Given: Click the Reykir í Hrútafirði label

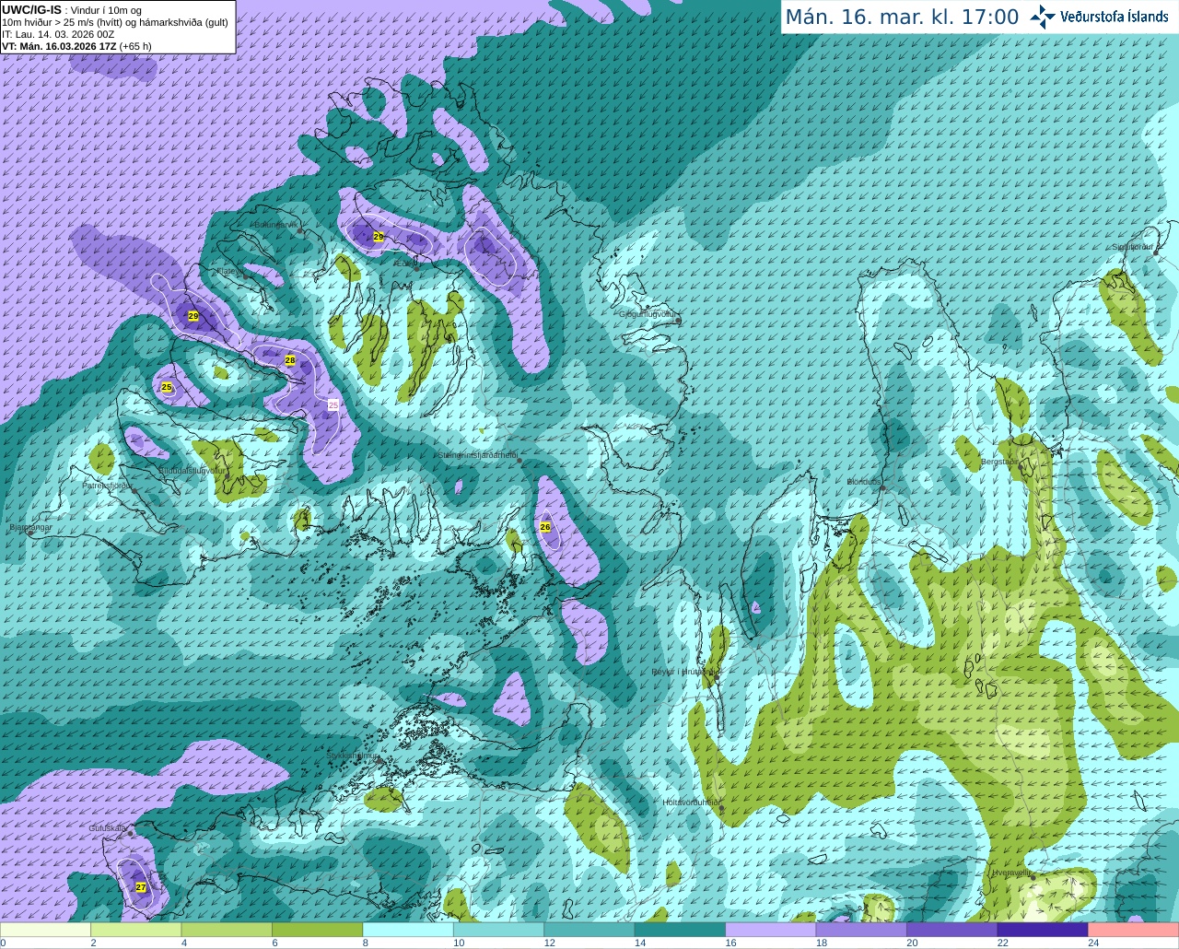Looking at the screenshot, I should 683,672.
